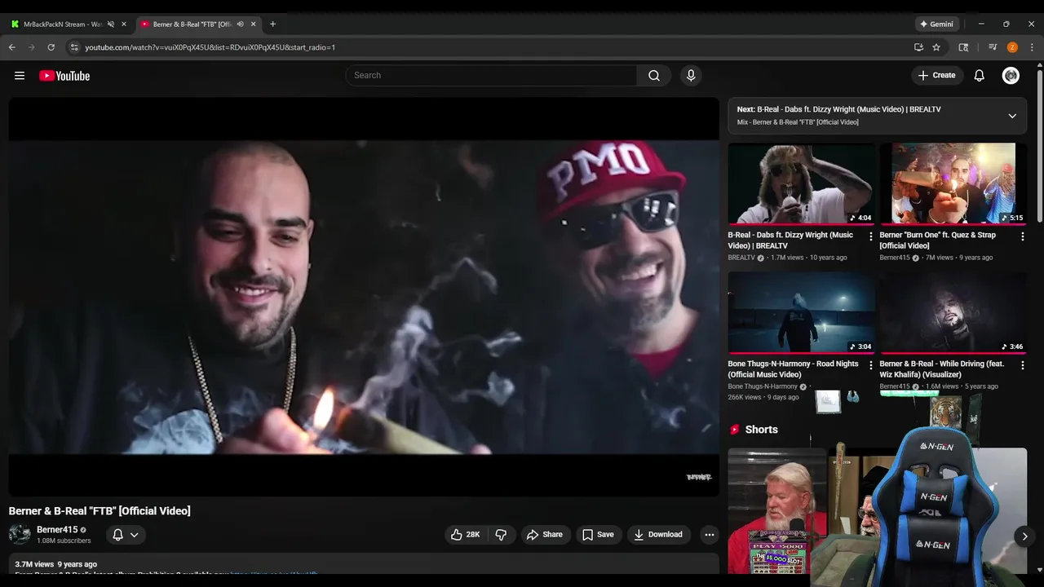This screenshot has width=1044, height=587.
Task: Go back using browser arrow
Action: pos(12,47)
